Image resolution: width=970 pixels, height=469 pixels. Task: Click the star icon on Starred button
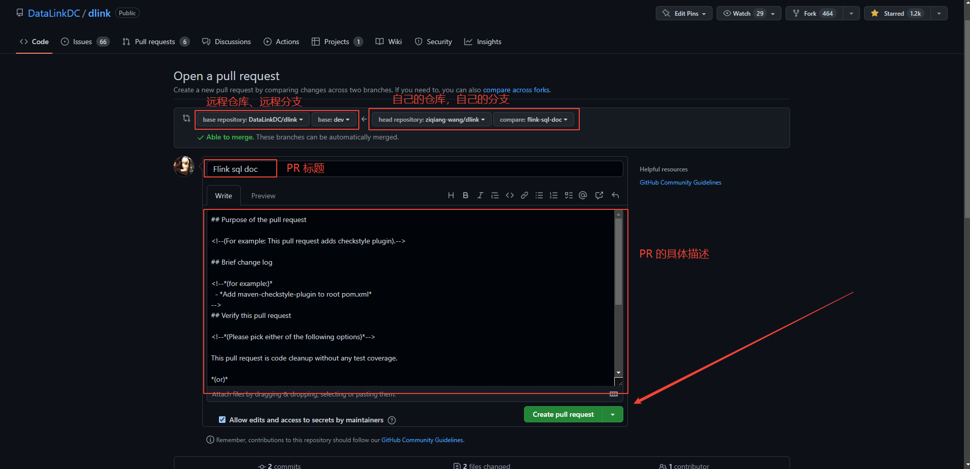(875, 13)
